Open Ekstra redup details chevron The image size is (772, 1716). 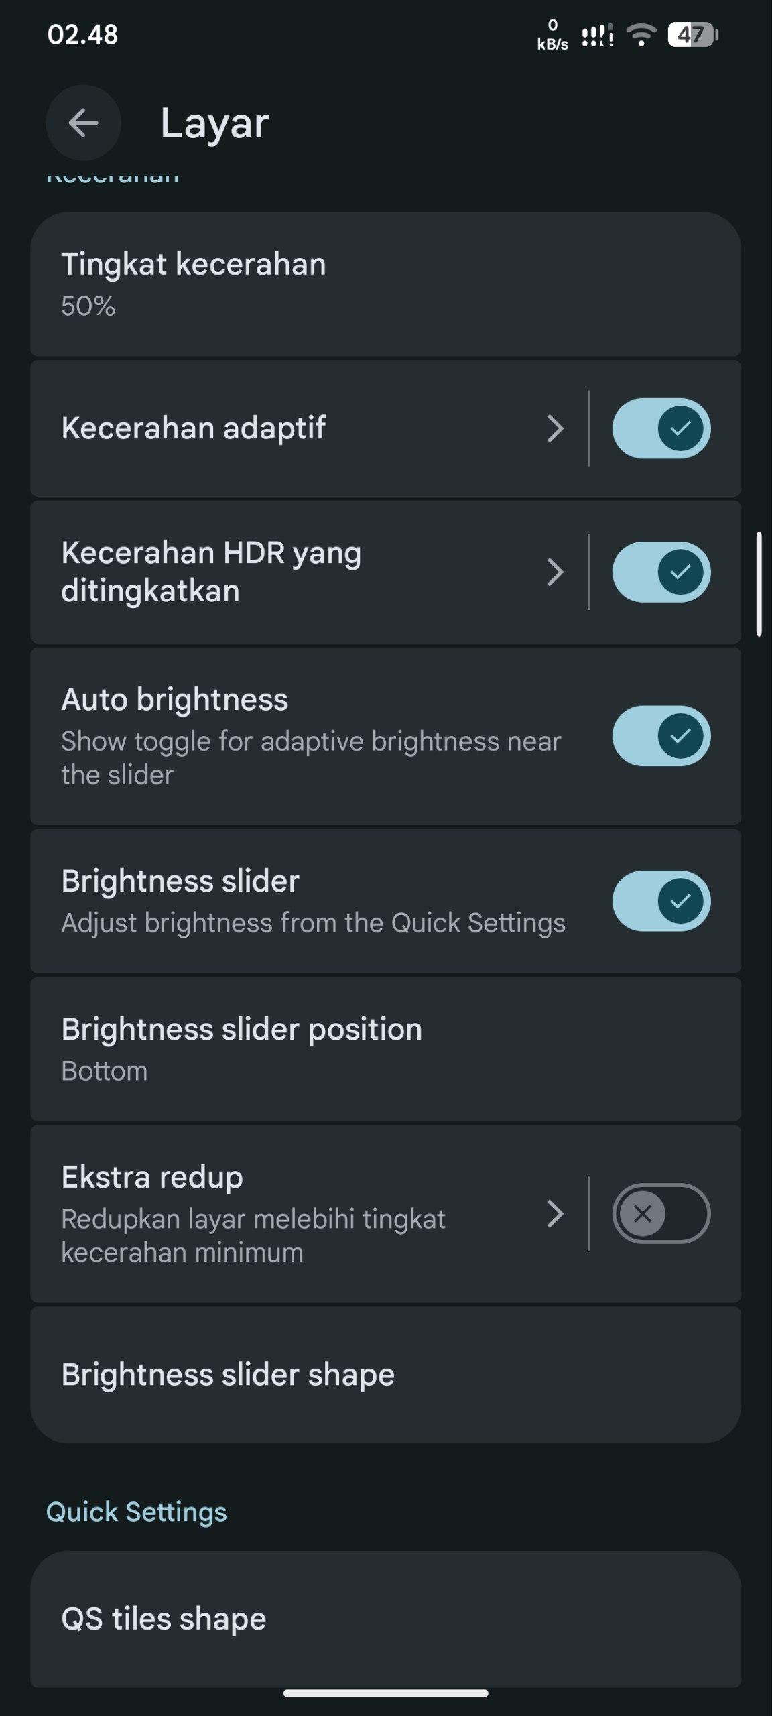[x=555, y=1213]
